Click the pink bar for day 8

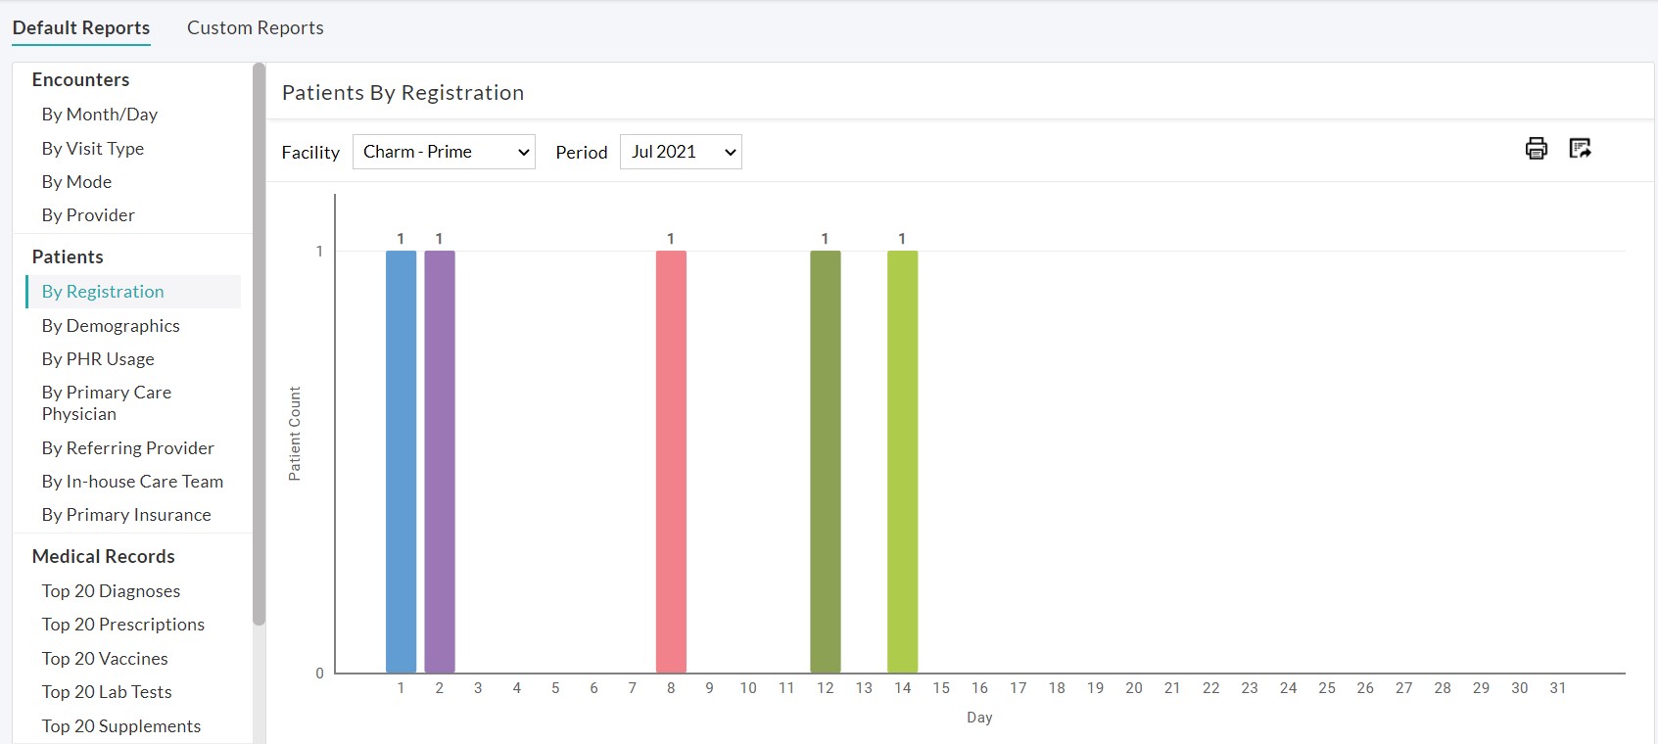pos(671,460)
